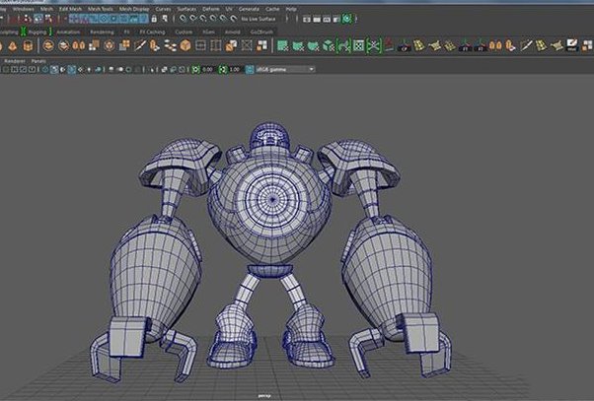Viewport: 594px width, 401px height.
Task: Click the robot's circular chest center
Action: click(273, 198)
